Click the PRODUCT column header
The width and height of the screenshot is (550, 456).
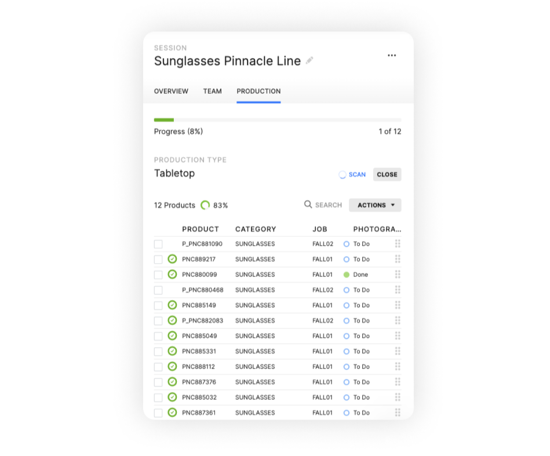pyautogui.click(x=201, y=229)
